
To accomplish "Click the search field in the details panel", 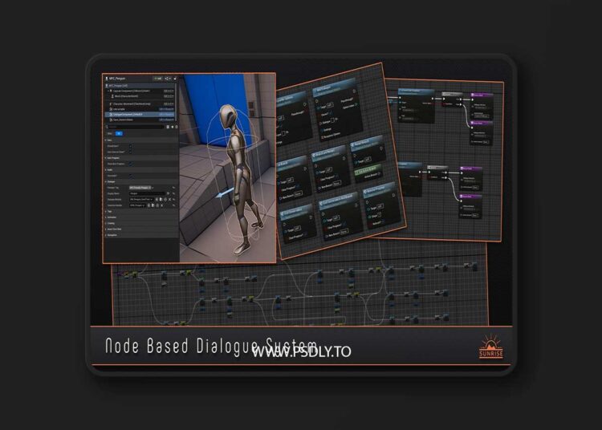I will click(x=135, y=127).
